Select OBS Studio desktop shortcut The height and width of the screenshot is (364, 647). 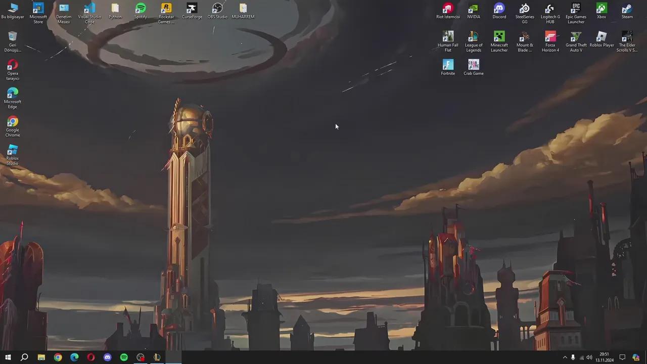pos(217,11)
